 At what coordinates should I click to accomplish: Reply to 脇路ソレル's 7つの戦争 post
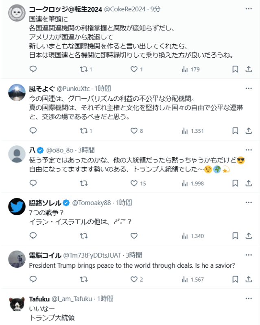pyautogui.click(x=33, y=236)
